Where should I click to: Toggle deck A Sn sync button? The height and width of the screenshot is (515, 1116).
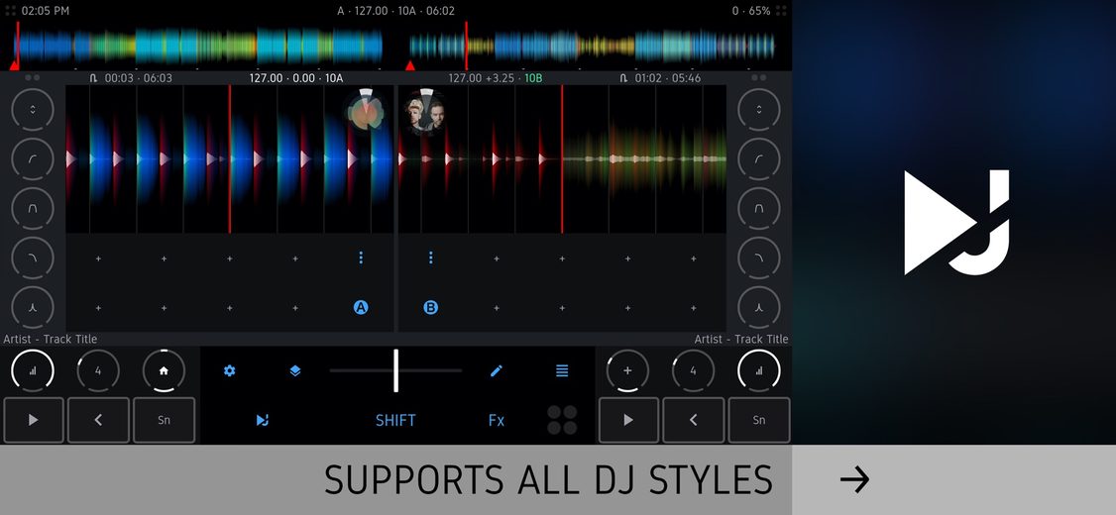[164, 420]
